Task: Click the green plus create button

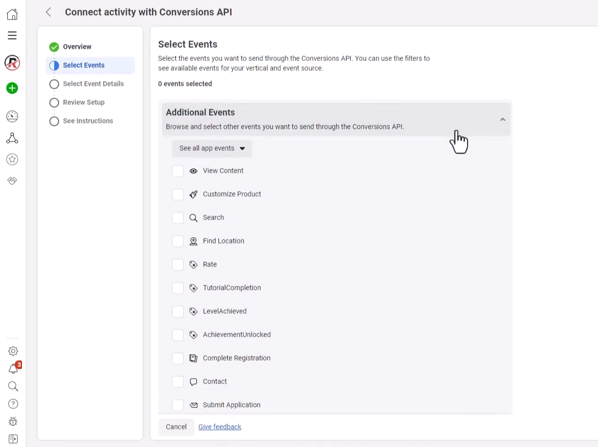Action: point(12,88)
